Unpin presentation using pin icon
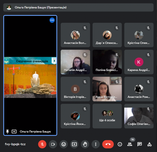The height and width of the screenshot is (152, 157). pyautogui.click(x=7, y=132)
